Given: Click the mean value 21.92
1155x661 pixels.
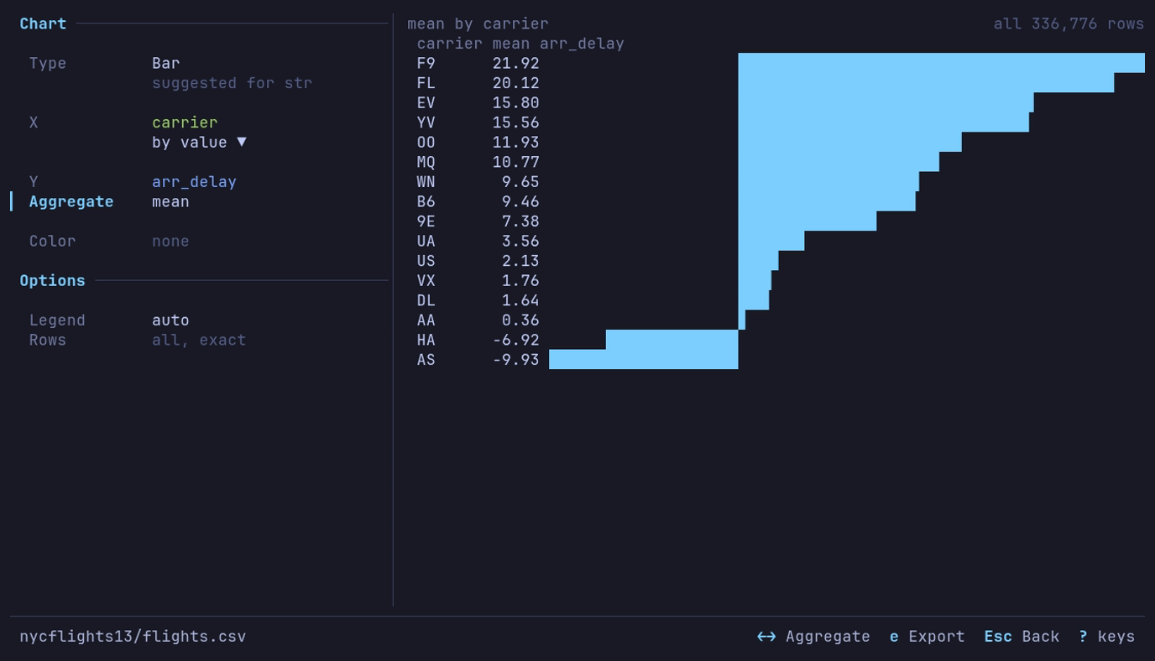Looking at the screenshot, I should pyautogui.click(x=516, y=63).
